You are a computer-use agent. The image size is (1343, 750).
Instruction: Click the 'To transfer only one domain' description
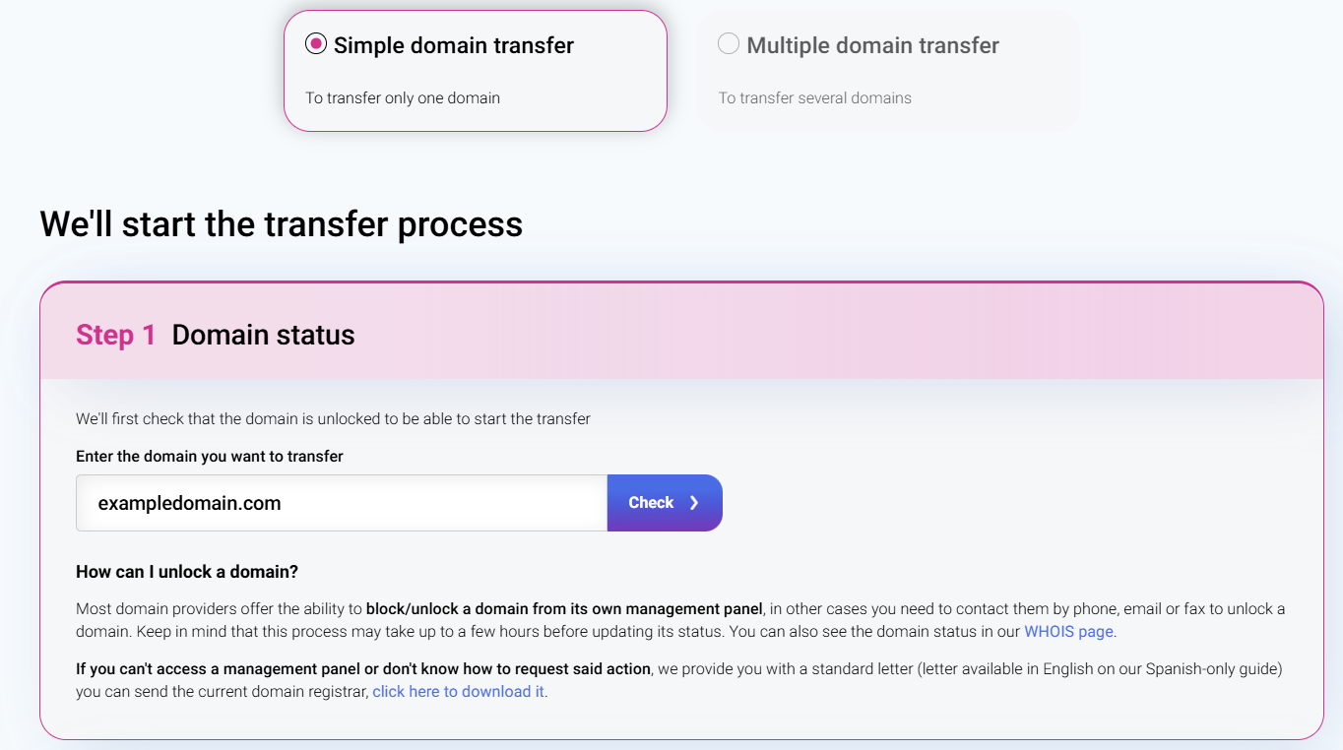tap(403, 98)
